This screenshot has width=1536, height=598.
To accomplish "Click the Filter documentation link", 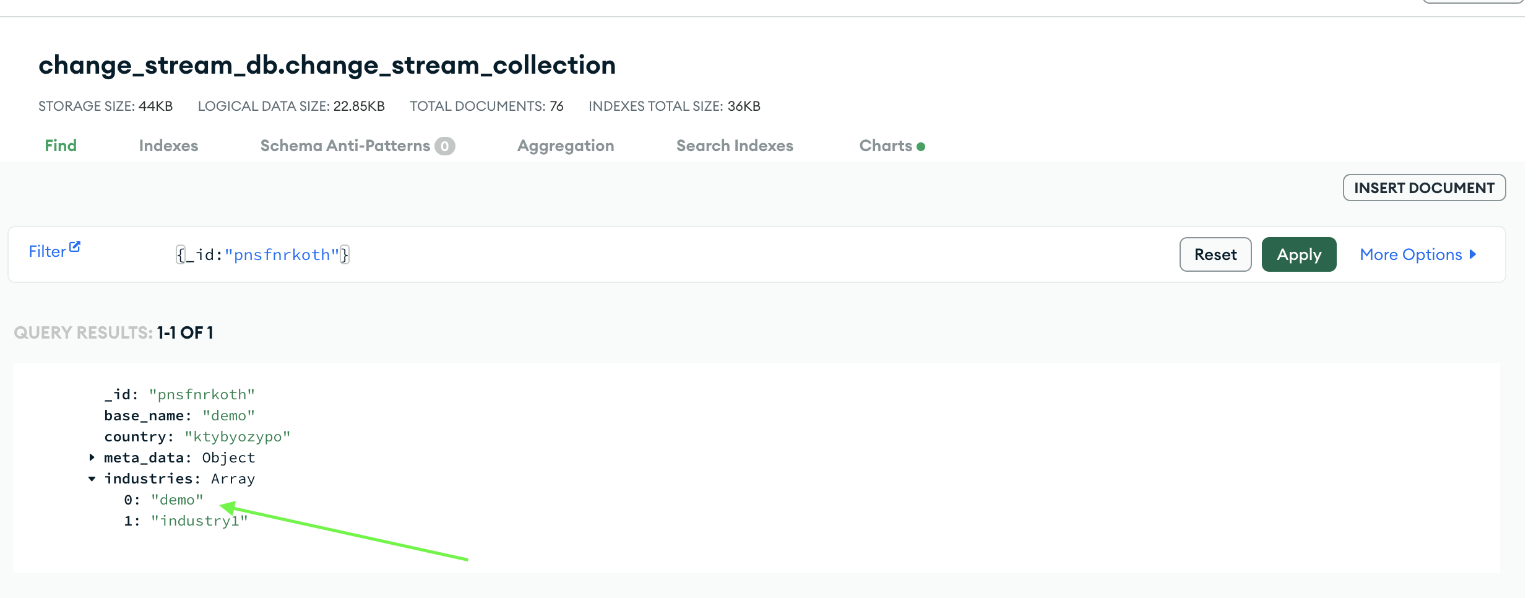I will (47, 251).
